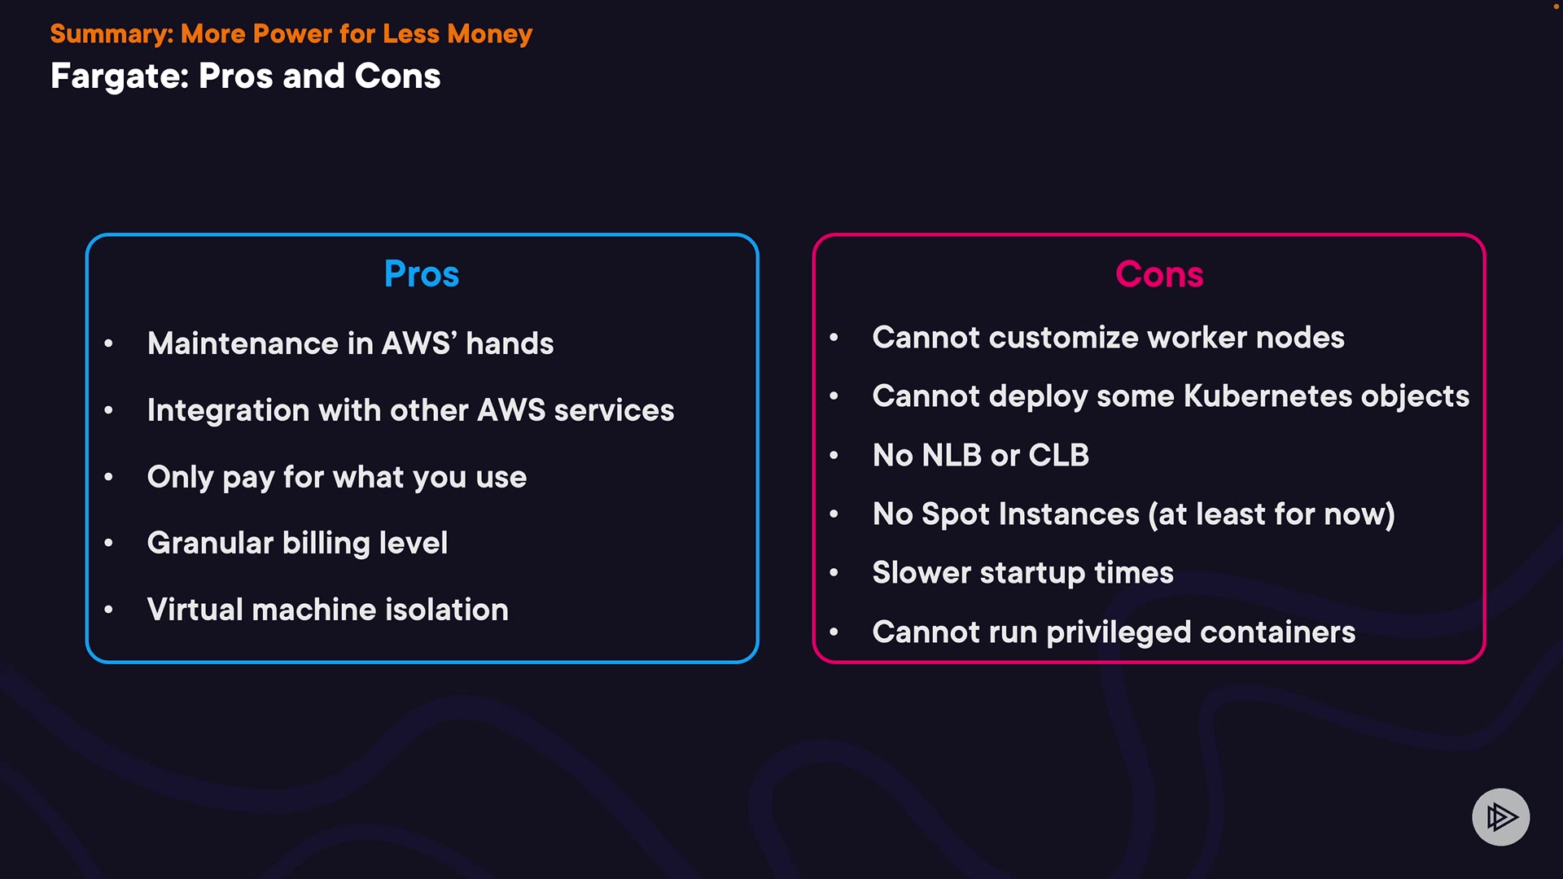Click "Cannot customize worker nodes" item
This screenshot has height=879, width=1563.
pos(1108,338)
